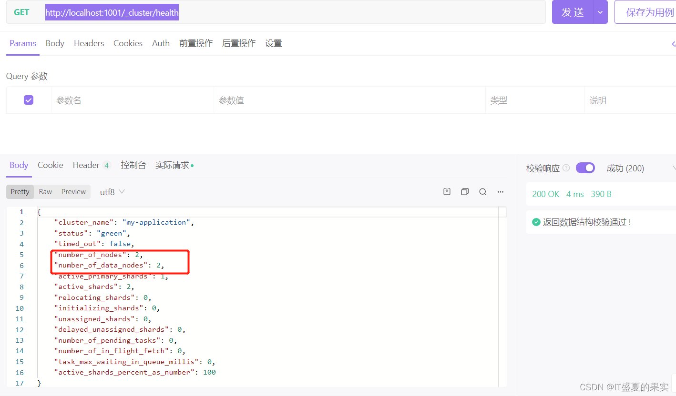Switch to Raw view mode

(45, 192)
